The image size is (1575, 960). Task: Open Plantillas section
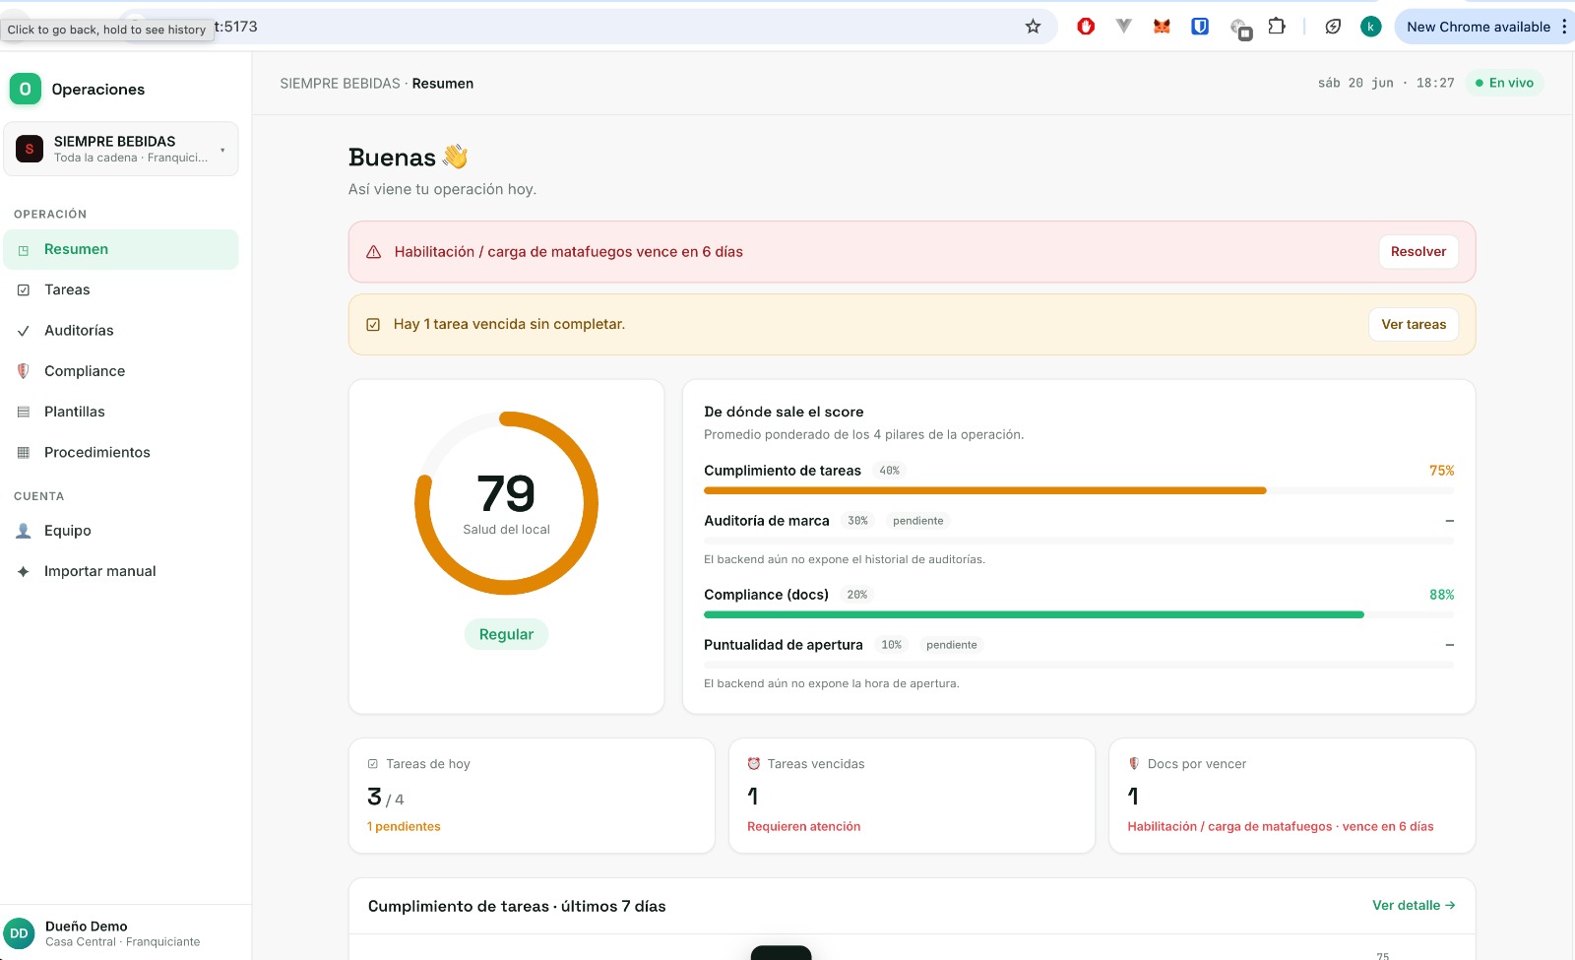[x=121, y=412]
